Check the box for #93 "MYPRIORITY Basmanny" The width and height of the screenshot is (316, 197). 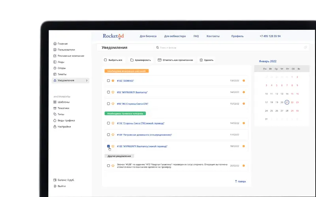click(x=108, y=92)
